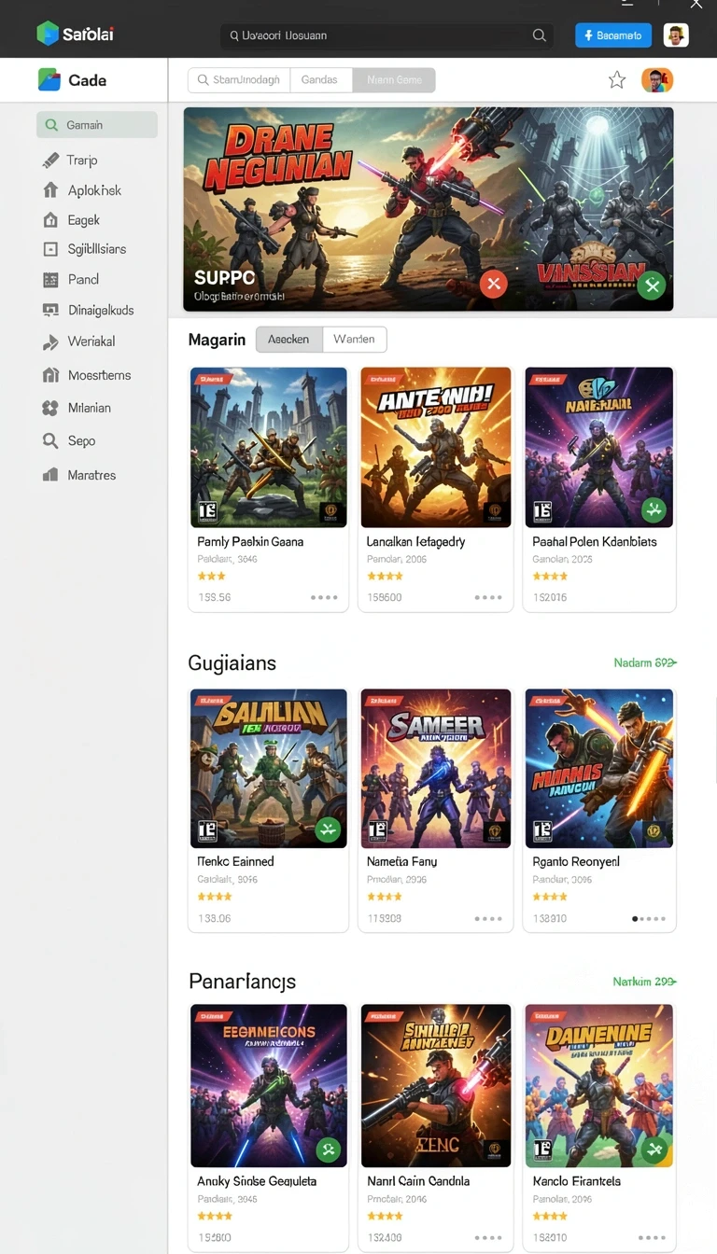
Task: Select the Weriakal sidebar entry
Action: [79, 341]
